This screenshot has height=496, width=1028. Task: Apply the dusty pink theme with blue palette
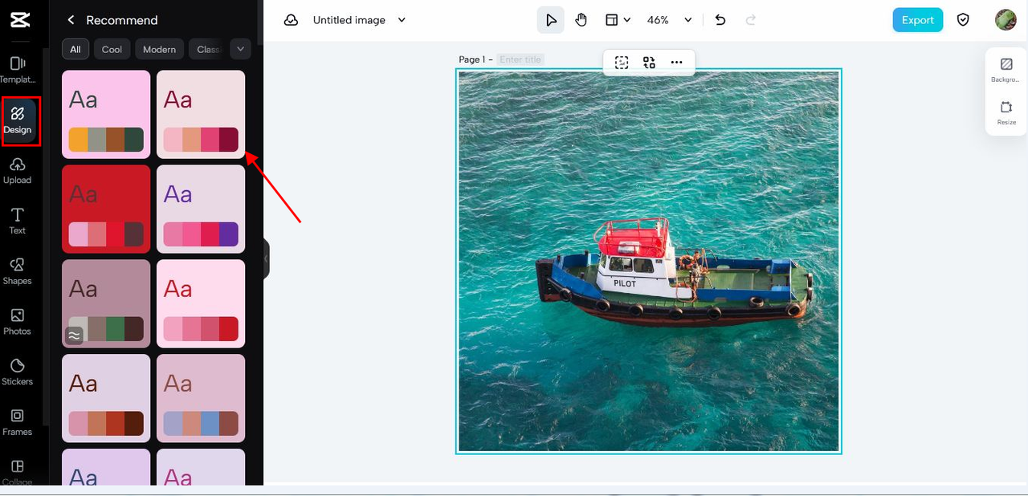tap(201, 398)
